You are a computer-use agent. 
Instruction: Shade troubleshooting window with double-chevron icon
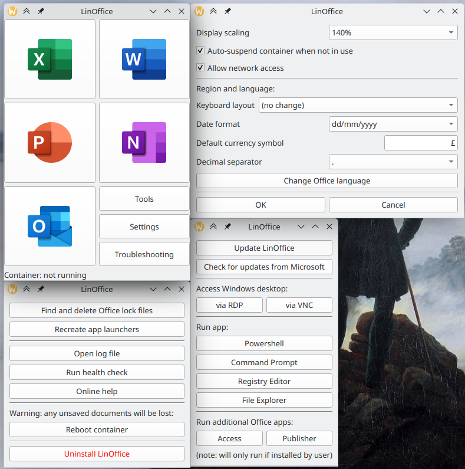click(x=27, y=289)
